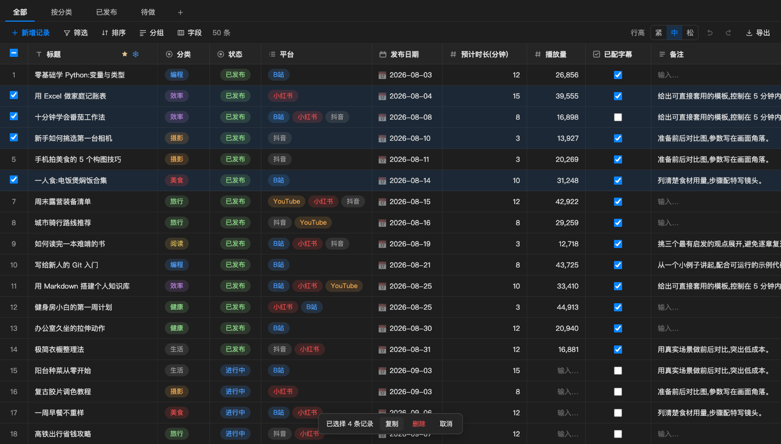Click the undo arrow icon
The width and height of the screenshot is (781, 444).
pos(710,33)
